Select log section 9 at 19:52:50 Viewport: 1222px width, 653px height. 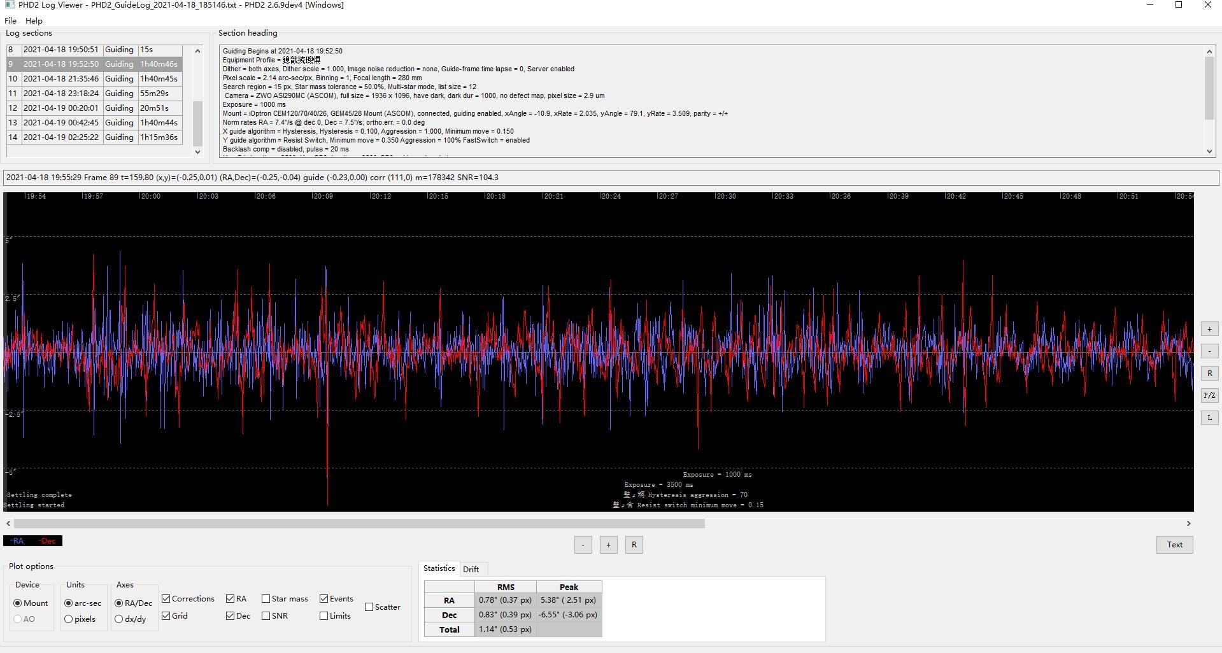click(x=94, y=64)
